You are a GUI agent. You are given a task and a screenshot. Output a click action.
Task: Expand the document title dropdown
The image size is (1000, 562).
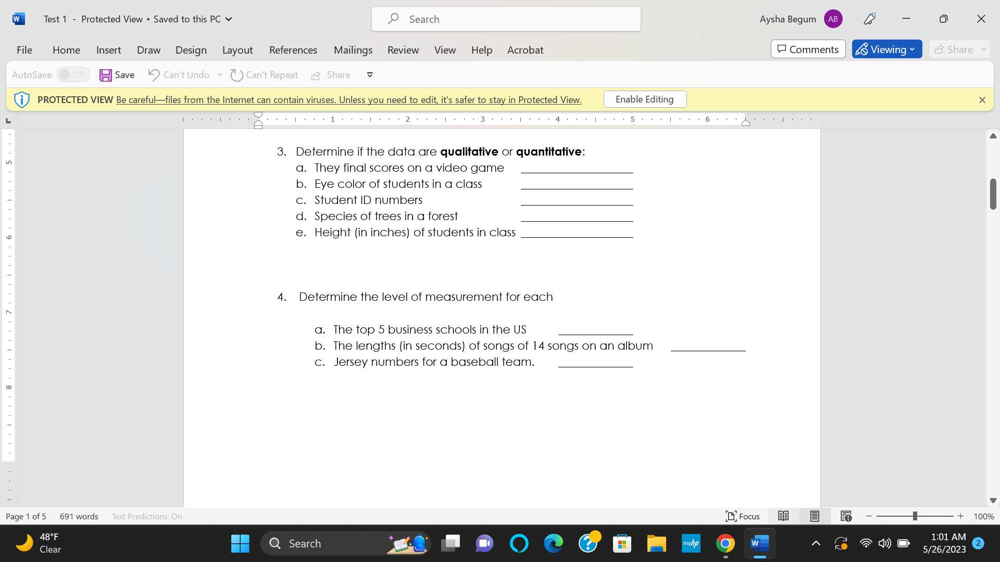click(x=228, y=19)
